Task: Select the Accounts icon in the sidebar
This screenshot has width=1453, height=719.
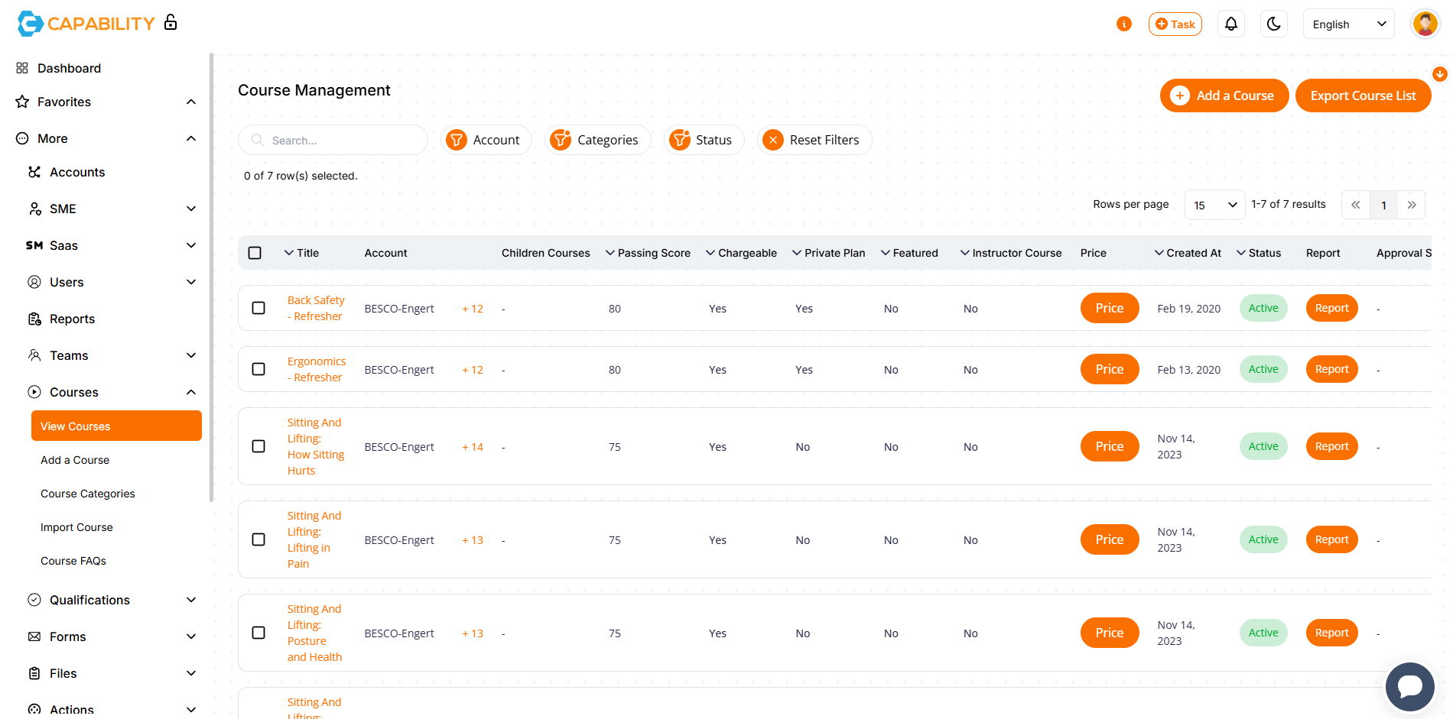Action: (x=34, y=172)
